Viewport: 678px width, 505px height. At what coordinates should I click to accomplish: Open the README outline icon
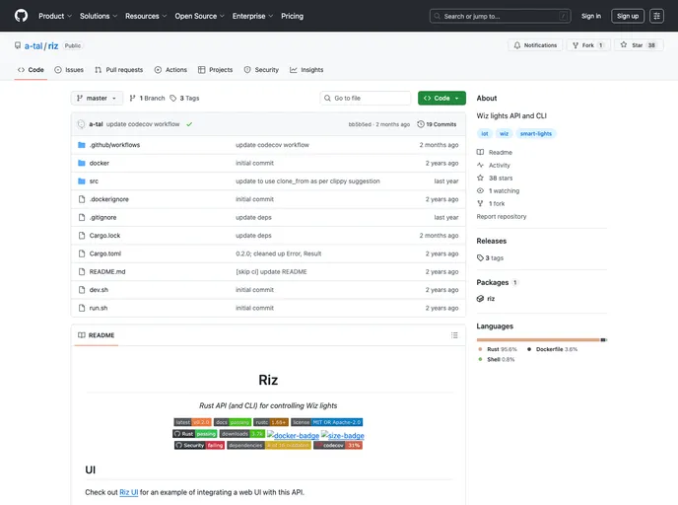coord(454,335)
